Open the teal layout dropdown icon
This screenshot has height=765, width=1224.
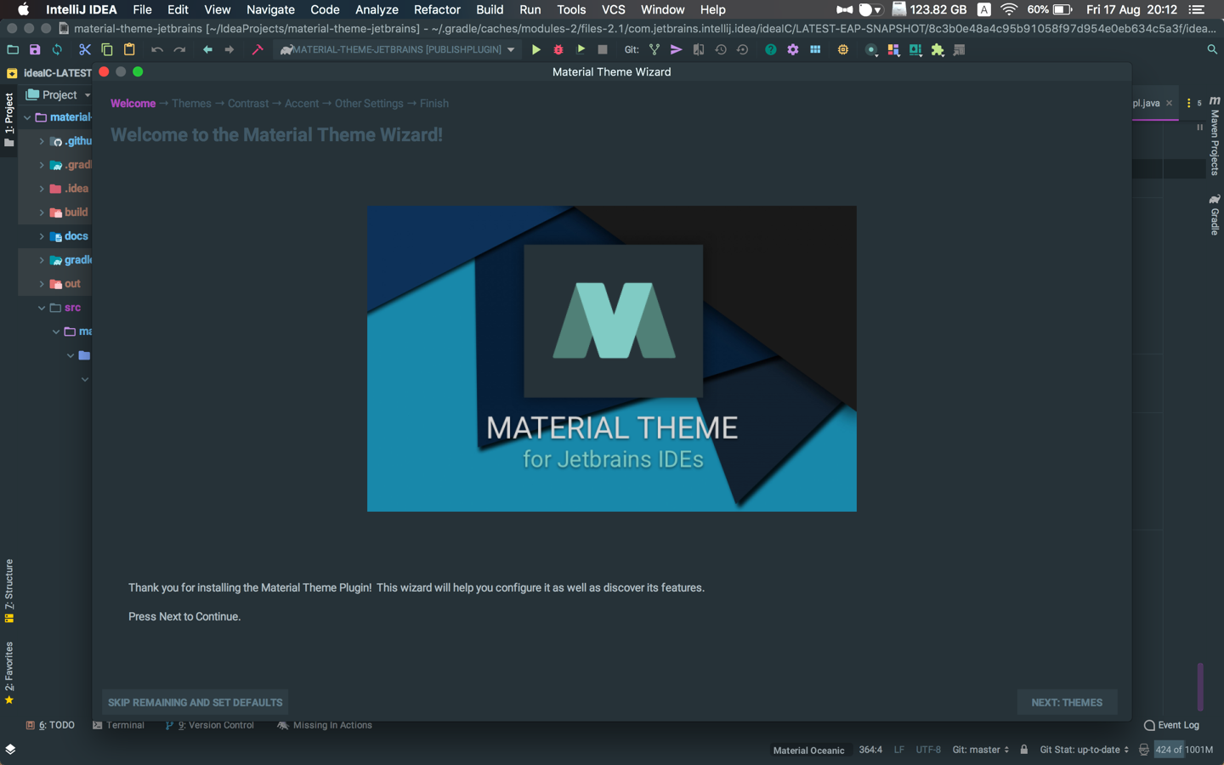click(915, 50)
